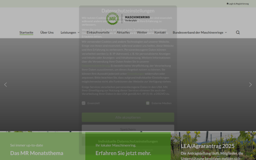Follow the Einstellungen link in the consent text
This screenshot has height=160, width=256.
136,74
